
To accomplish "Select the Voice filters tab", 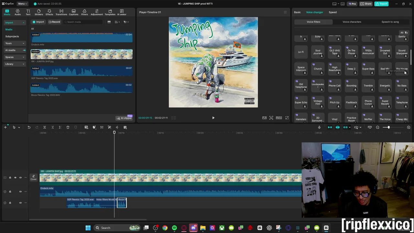I will 313,22.
